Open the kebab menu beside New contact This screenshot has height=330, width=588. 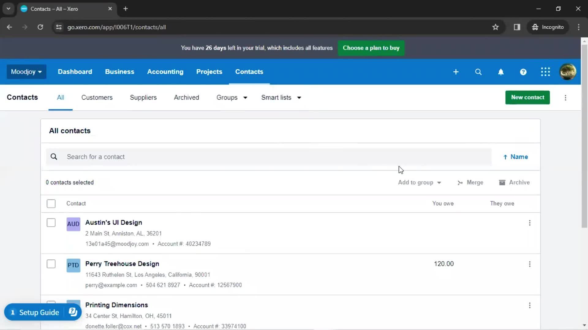pos(565,97)
